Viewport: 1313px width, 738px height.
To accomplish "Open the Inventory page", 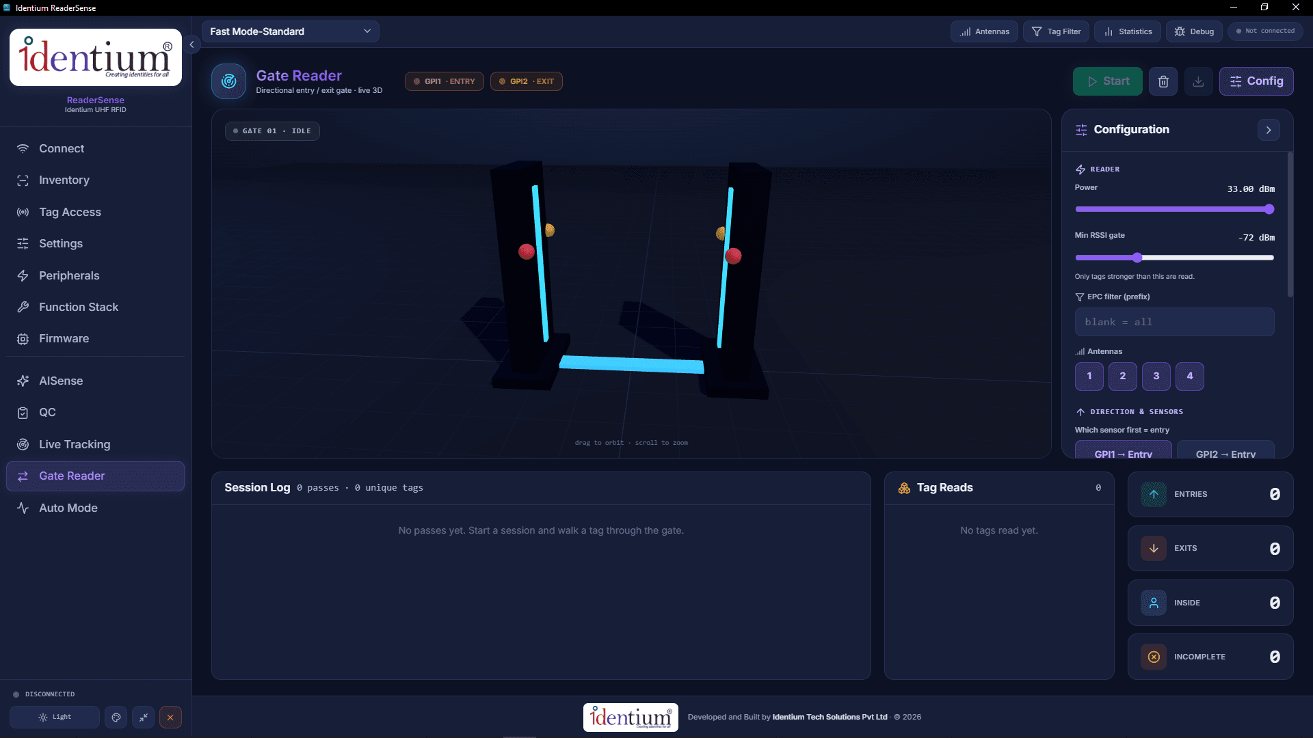I will 96,180.
